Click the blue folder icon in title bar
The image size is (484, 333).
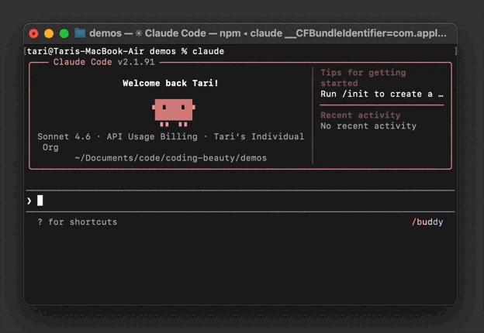(x=80, y=33)
